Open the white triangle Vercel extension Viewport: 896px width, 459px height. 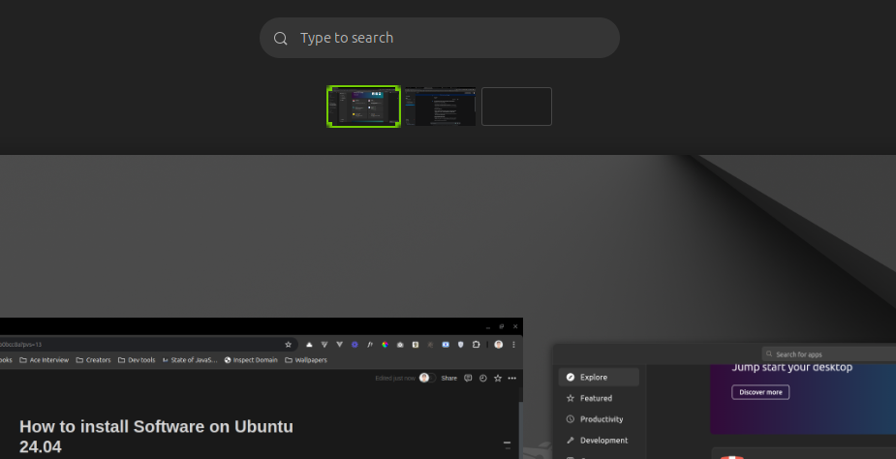coord(309,345)
